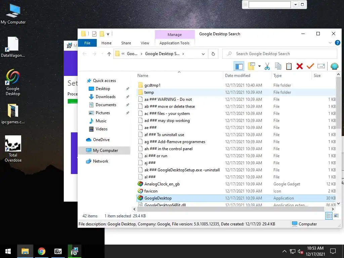Switch to the Share ribbon tab
This screenshot has width=344, height=258.
126,43
